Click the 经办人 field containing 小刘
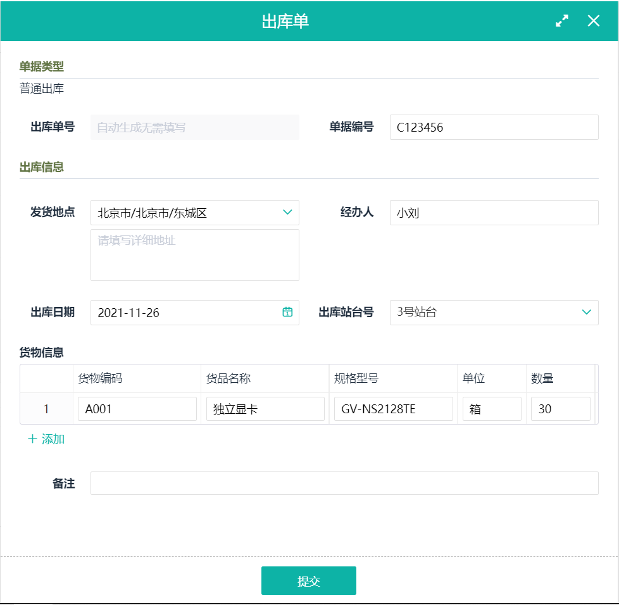Screen dimensions: 619x605 494,213
